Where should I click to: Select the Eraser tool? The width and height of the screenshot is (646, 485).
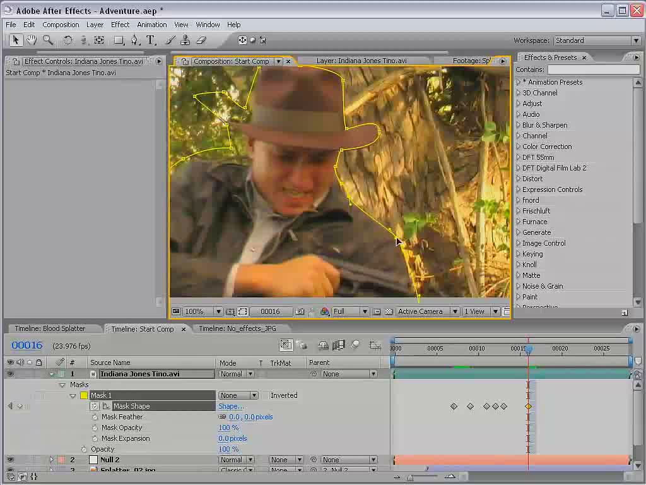(x=201, y=40)
